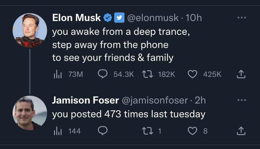Retweet the tweet with 182K retweets
The image size is (260, 149).
pyautogui.click(x=149, y=74)
